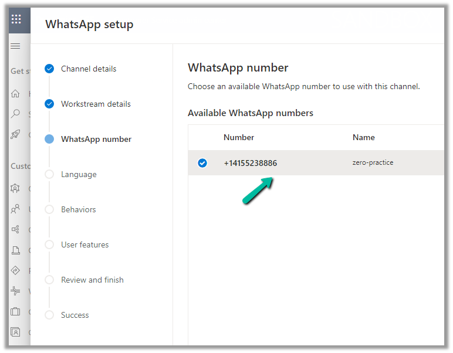The image size is (453, 353).
Task: Go to the Language step
Action: [79, 174]
